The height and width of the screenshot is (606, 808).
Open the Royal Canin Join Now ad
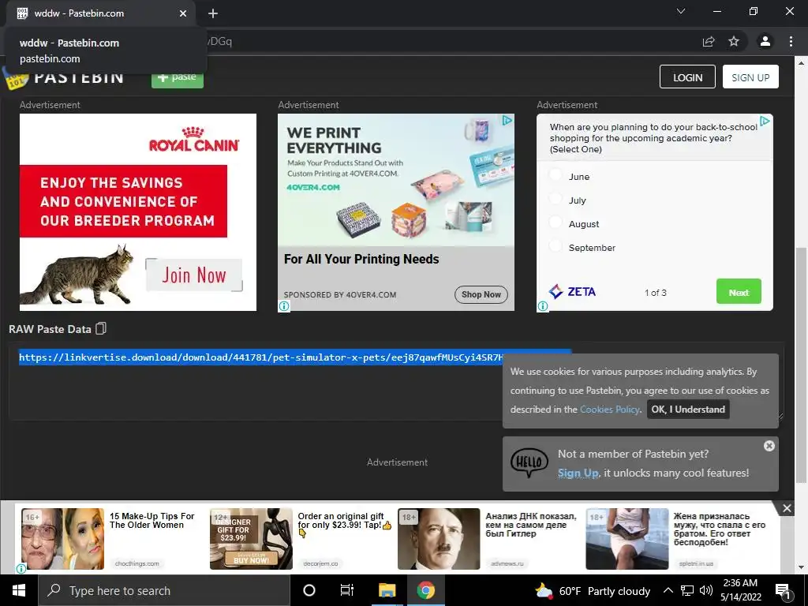click(x=194, y=275)
